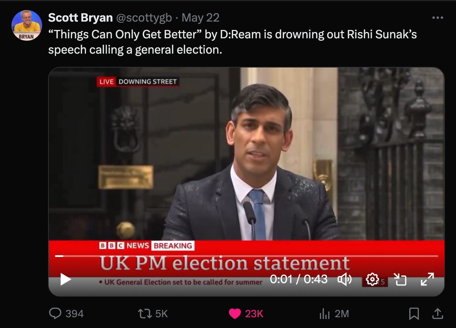Open the tweet's May 22 timestamp
The height and width of the screenshot is (328, 456).
(201, 18)
